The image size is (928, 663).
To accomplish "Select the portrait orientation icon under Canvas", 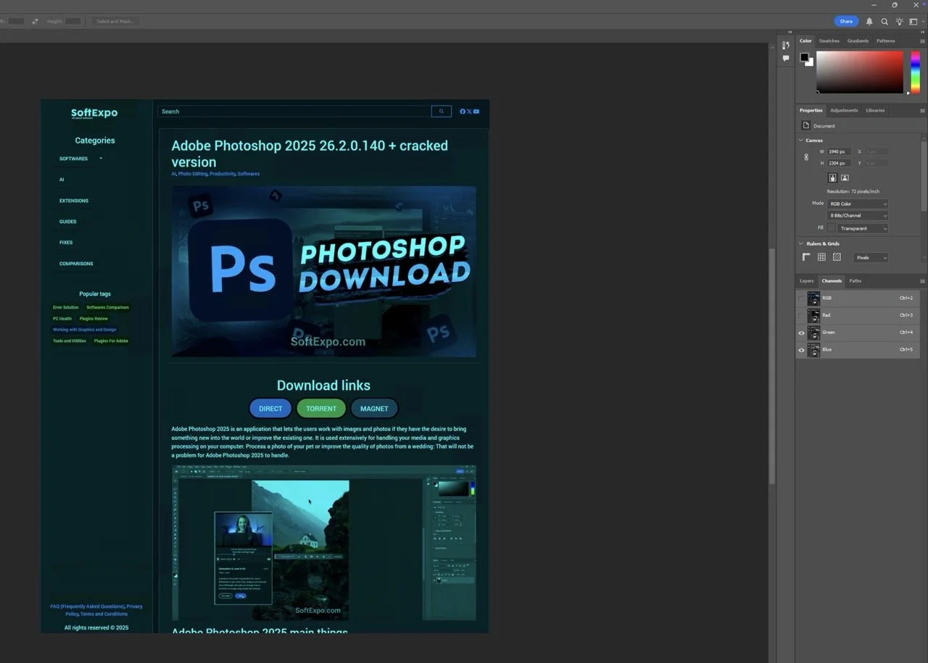I will [x=832, y=178].
